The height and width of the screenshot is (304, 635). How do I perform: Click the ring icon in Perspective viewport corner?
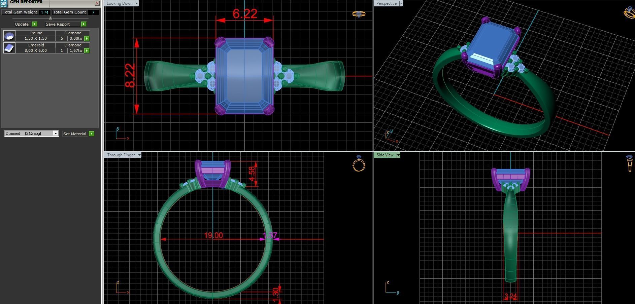tap(629, 12)
